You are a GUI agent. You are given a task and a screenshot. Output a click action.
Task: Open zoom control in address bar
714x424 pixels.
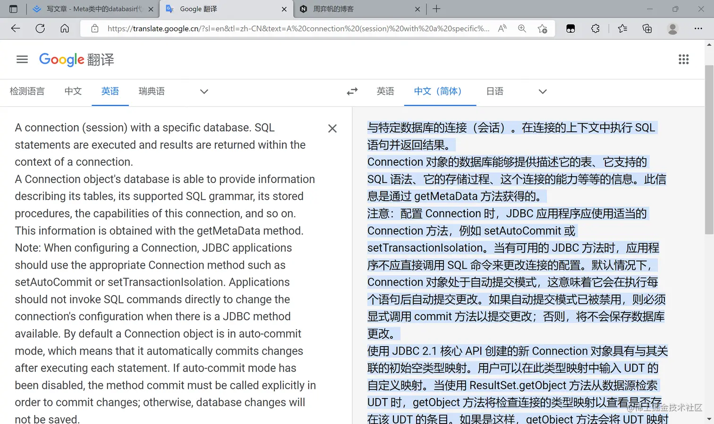pos(522,28)
